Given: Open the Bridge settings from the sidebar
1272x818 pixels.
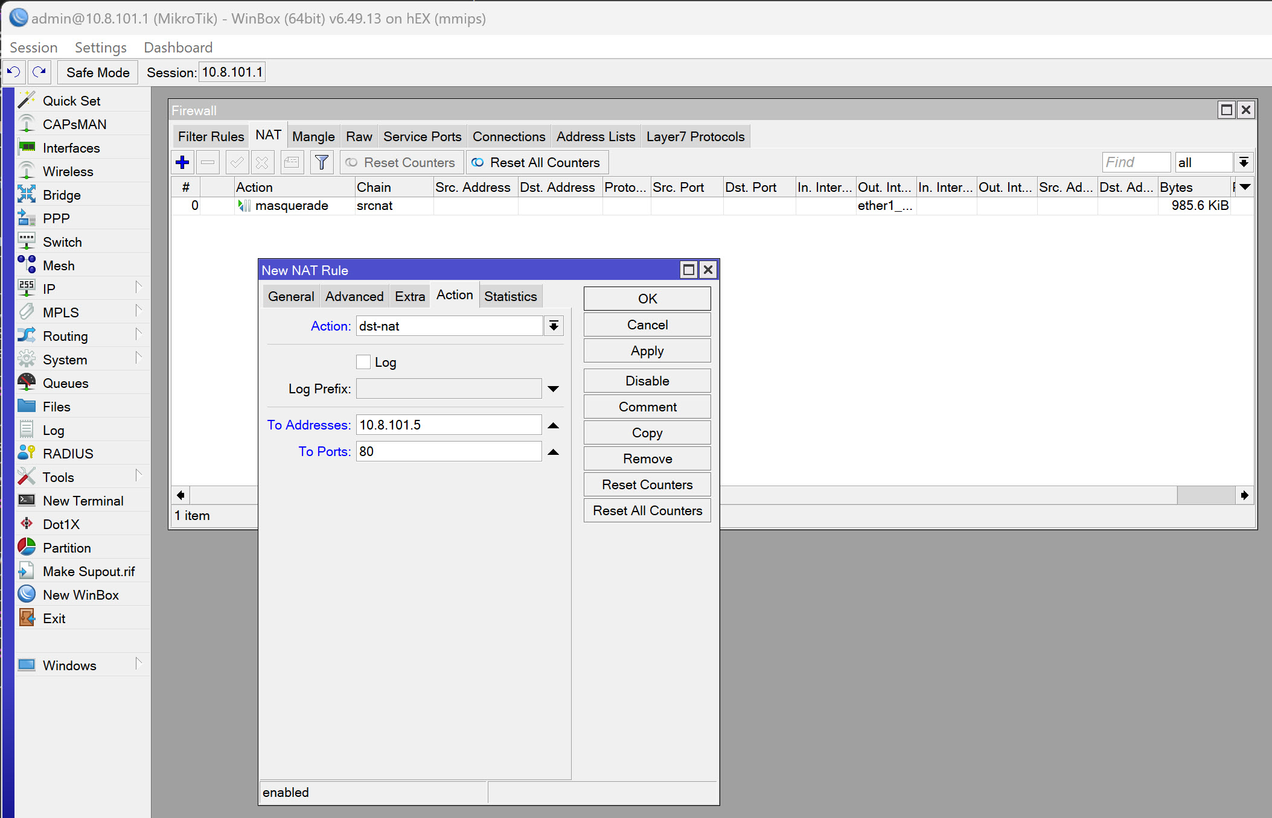Looking at the screenshot, I should tap(61, 194).
